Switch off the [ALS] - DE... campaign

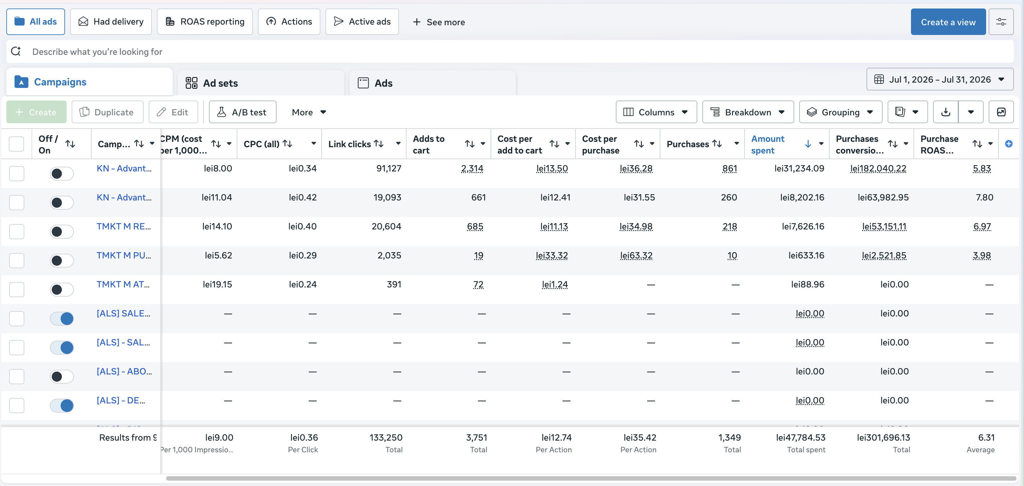(62, 405)
